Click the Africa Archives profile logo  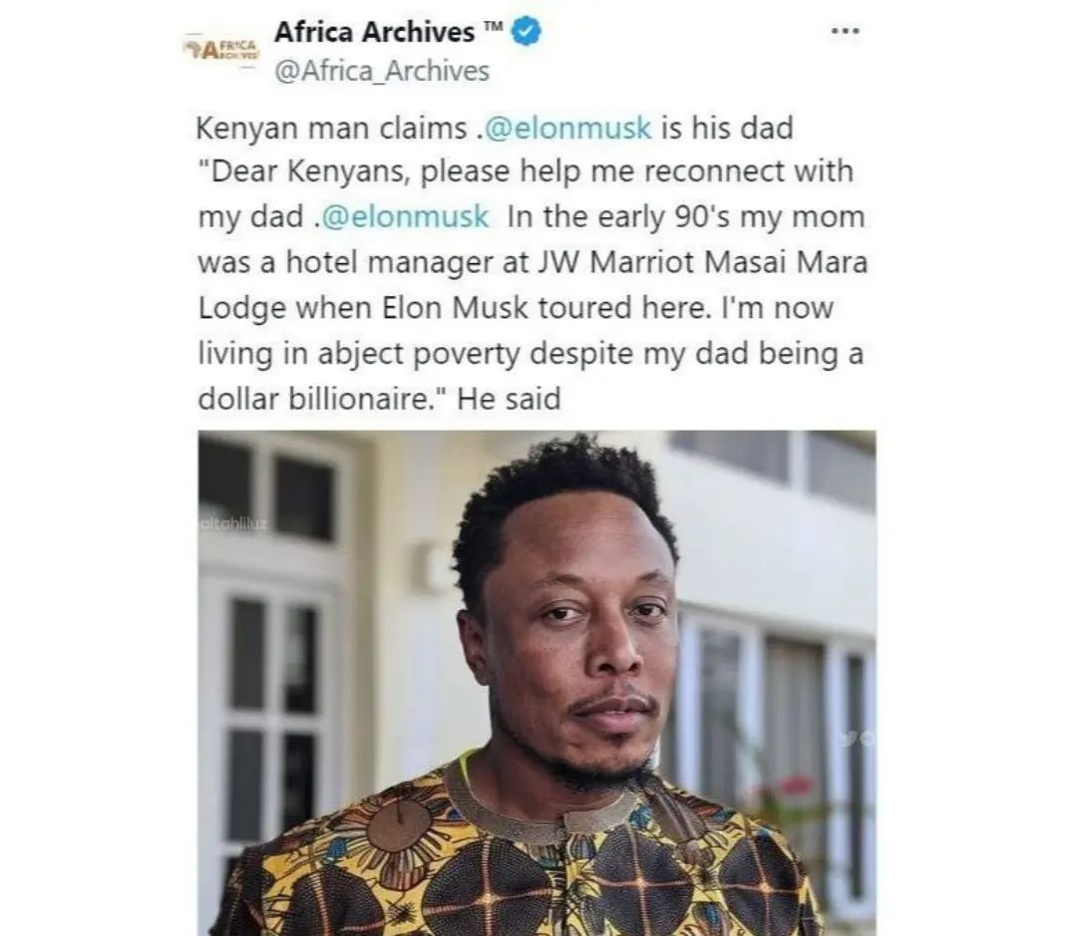220,48
